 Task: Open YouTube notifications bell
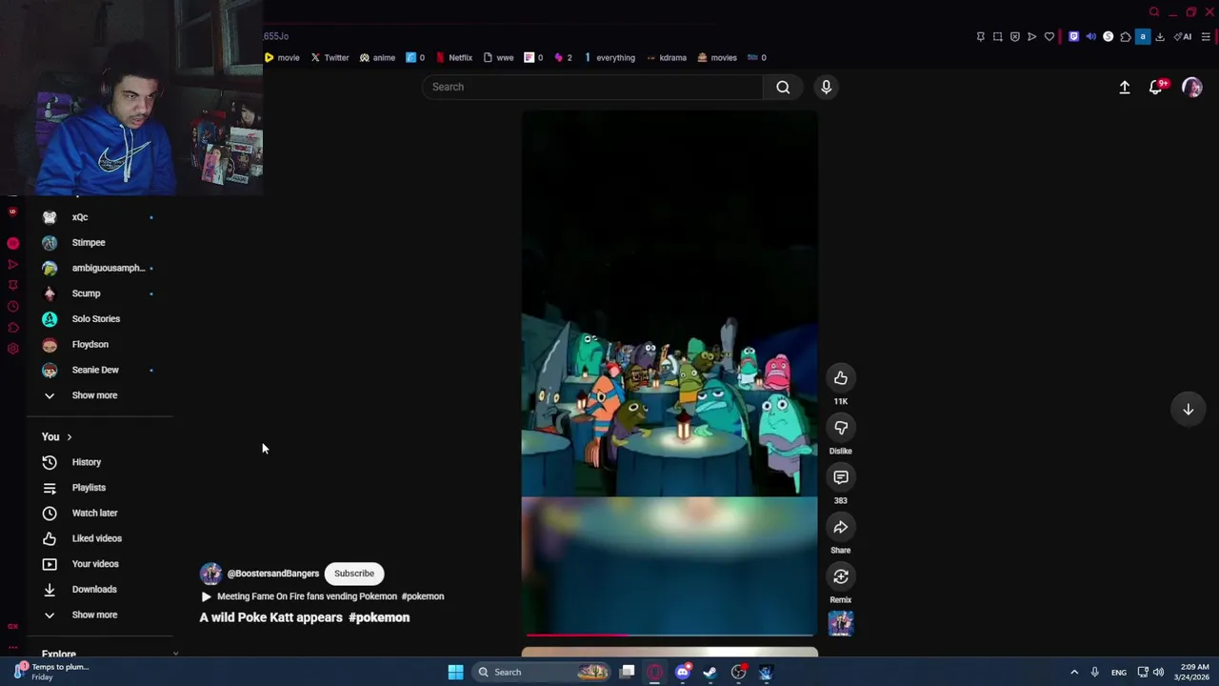point(1156,87)
